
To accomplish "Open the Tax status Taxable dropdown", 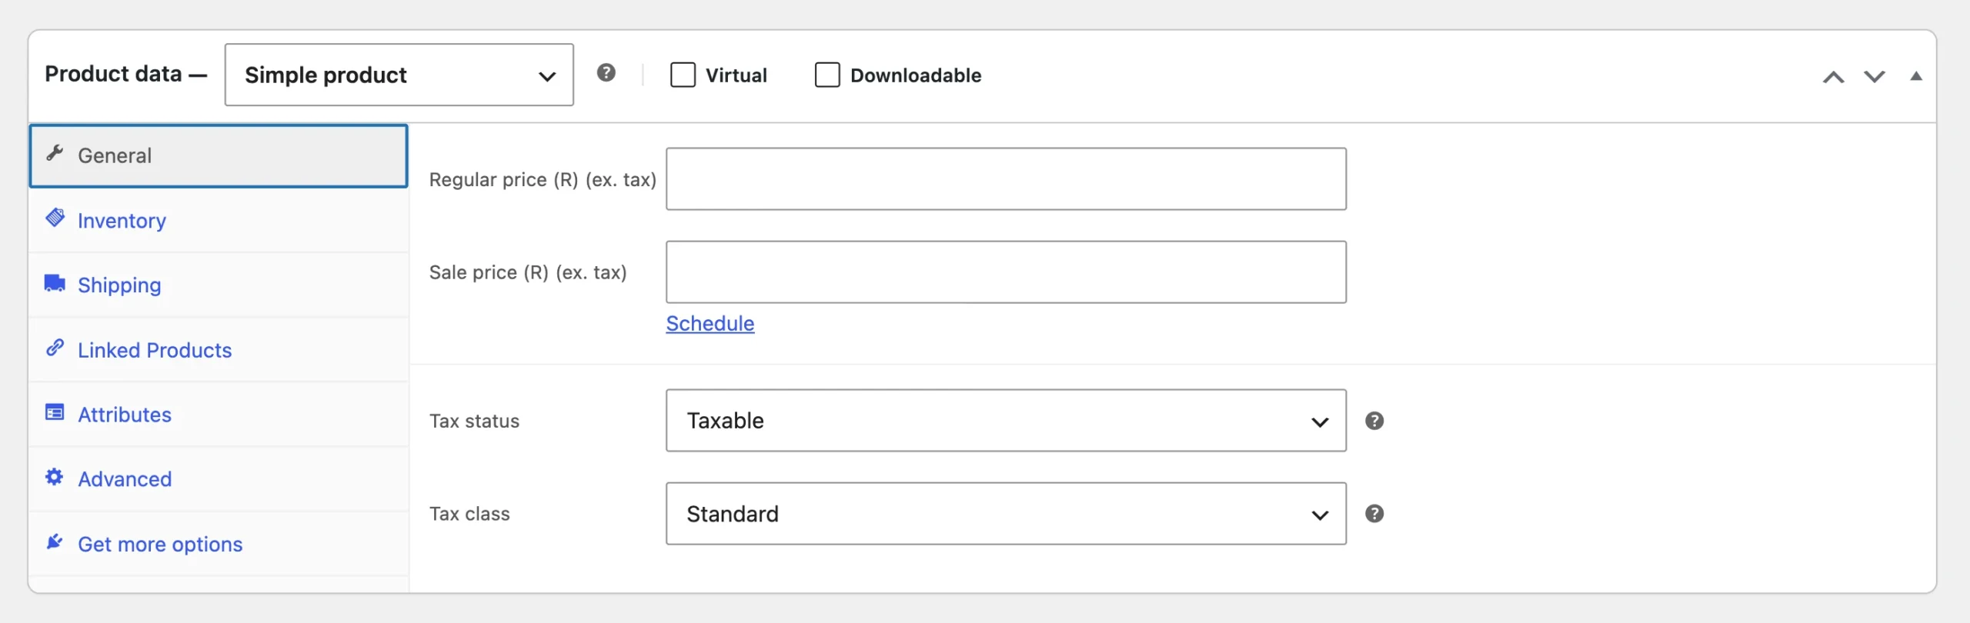I will coord(1007,421).
